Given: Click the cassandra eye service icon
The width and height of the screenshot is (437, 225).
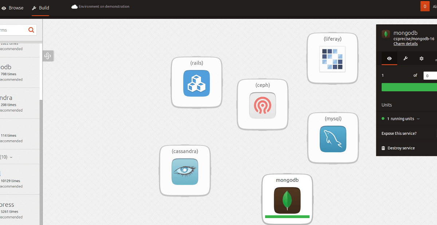Looking at the screenshot, I should [x=185, y=171].
